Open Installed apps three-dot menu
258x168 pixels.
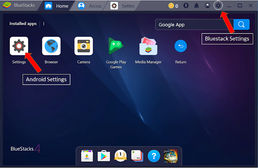pyautogui.click(x=44, y=24)
